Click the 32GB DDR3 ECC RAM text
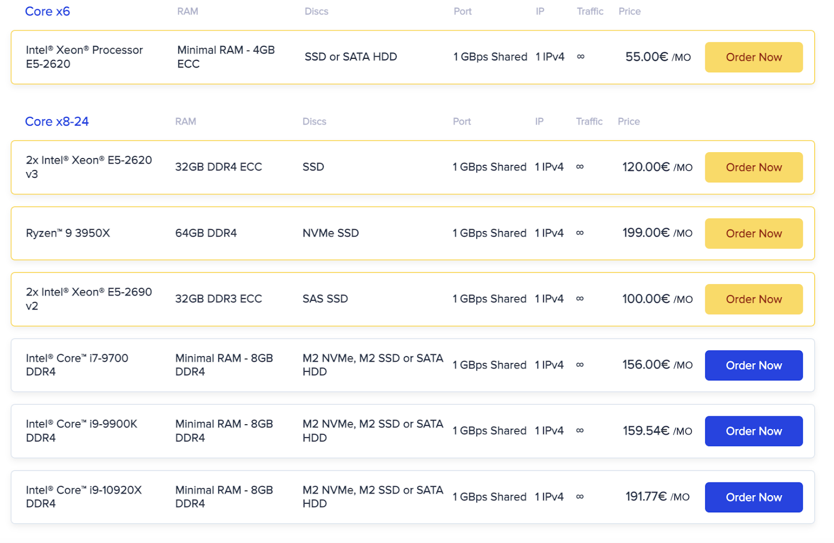Image resolution: width=834 pixels, height=543 pixels. coord(218,299)
